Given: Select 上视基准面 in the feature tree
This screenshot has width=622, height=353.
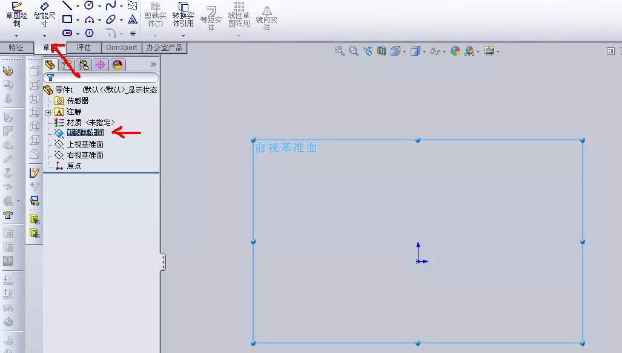Looking at the screenshot, I should 85,144.
